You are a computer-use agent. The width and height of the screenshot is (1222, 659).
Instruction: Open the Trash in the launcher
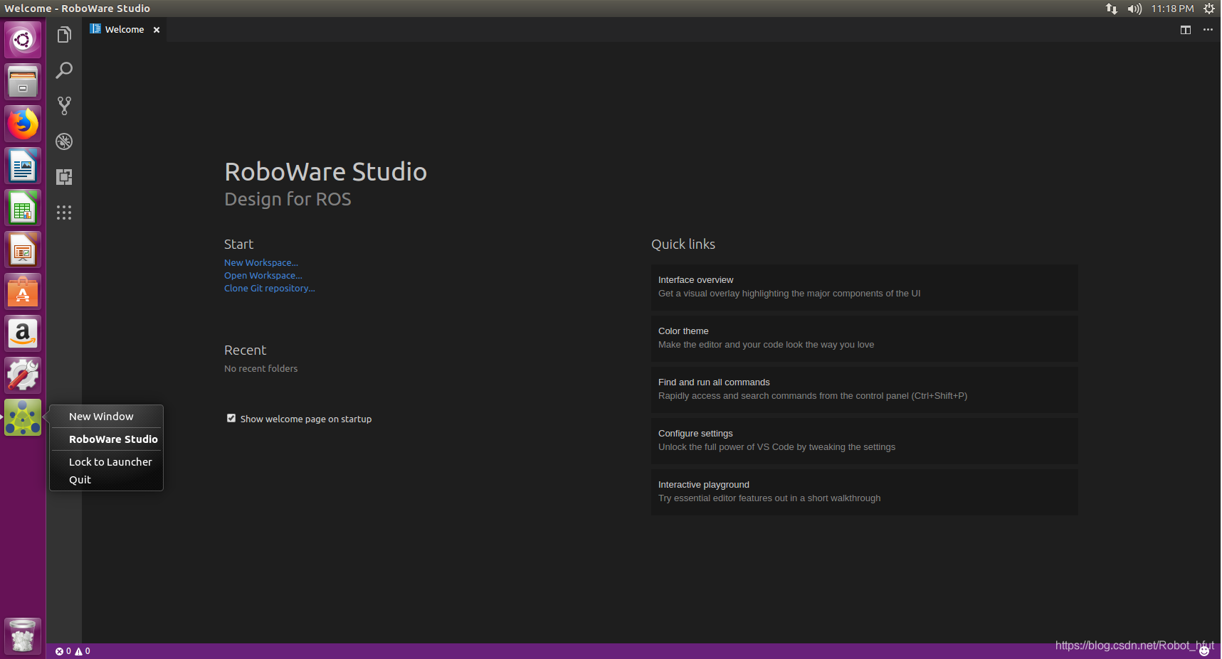coord(23,636)
